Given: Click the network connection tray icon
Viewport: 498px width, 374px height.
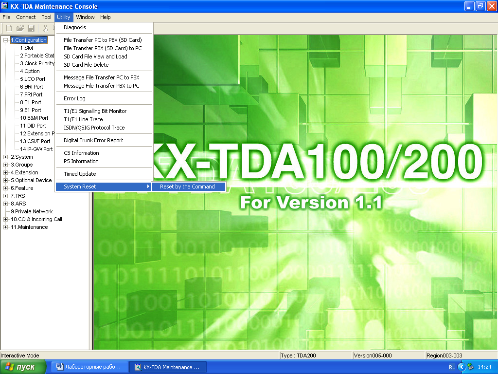Looking at the screenshot, I should pyautogui.click(x=471, y=367).
